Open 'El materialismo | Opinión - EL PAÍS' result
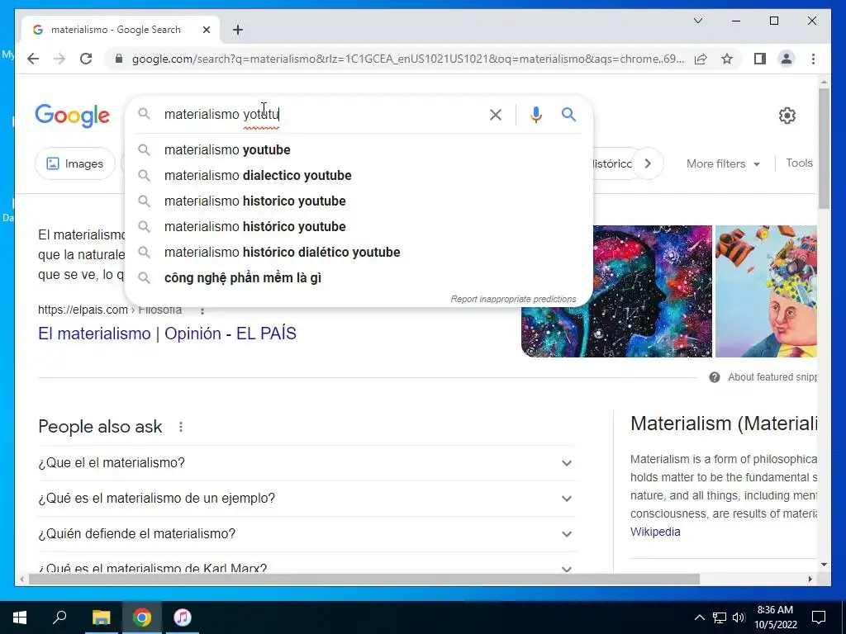Screen dimensions: 846x634 pos(167,334)
